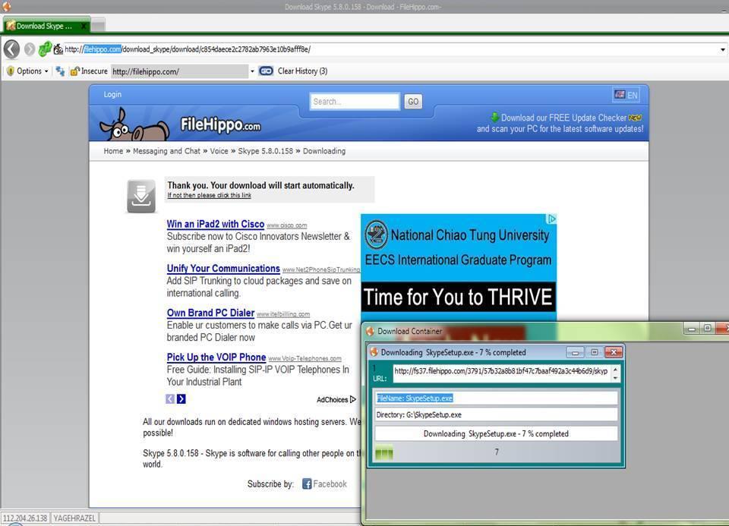Open the Voice breadcrumb link
Viewport: 729px width, 526px height.
[x=219, y=151]
